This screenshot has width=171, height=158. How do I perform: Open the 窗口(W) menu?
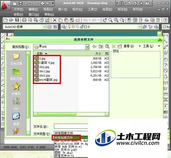34,14
